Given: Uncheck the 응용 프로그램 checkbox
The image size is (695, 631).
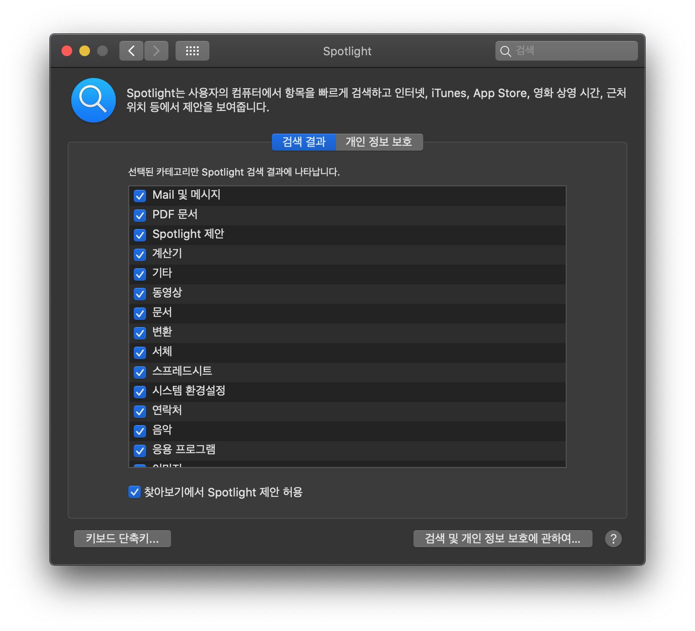Looking at the screenshot, I should point(140,451).
